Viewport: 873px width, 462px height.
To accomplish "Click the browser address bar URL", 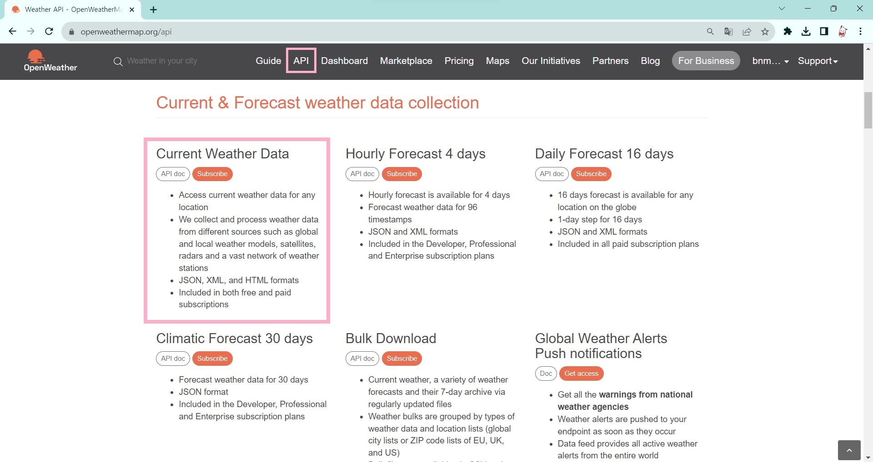I will [x=126, y=32].
